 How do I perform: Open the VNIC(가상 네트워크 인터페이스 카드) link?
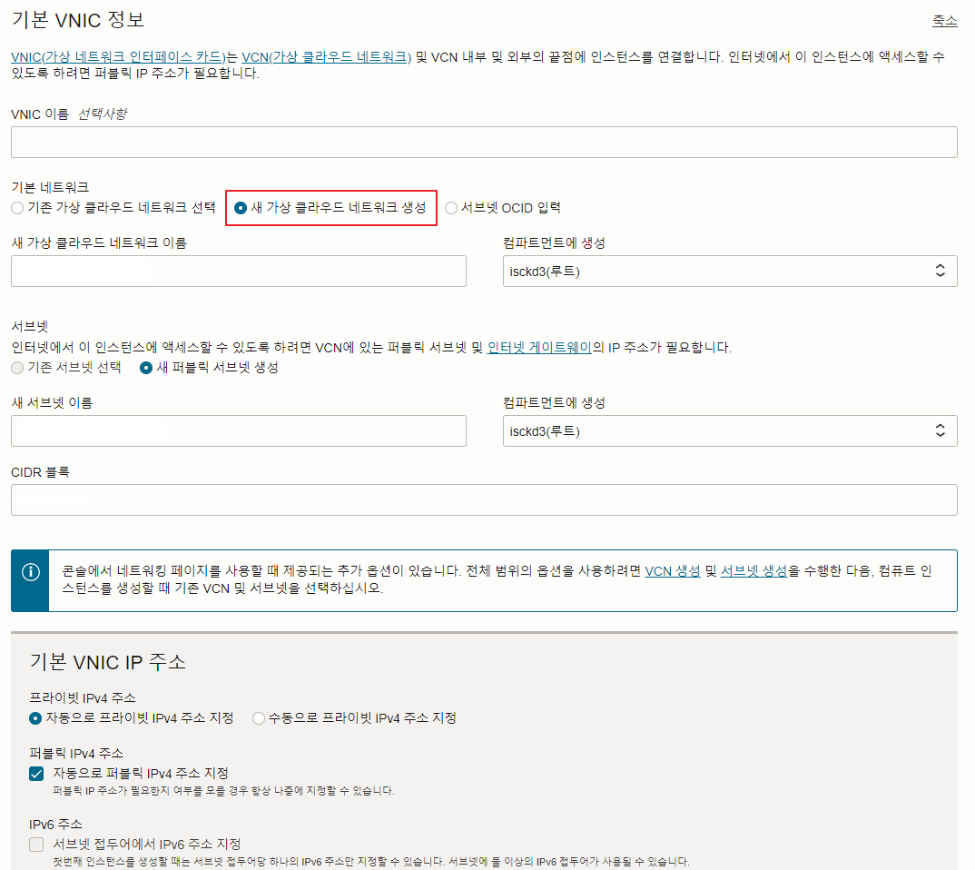(x=118, y=57)
